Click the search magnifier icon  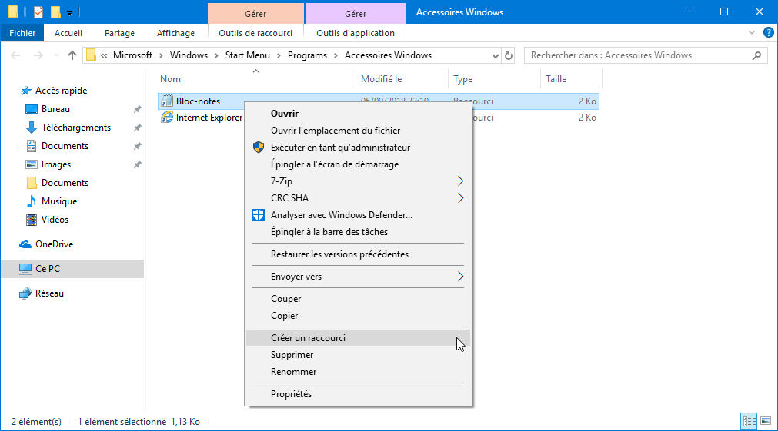click(x=756, y=55)
